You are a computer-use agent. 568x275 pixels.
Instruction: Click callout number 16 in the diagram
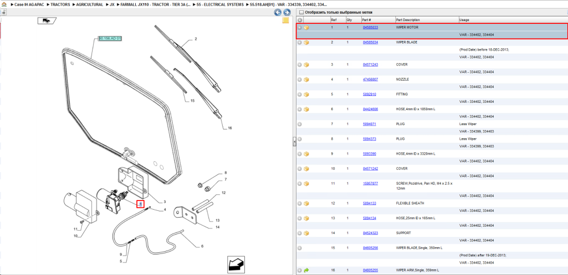click(229, 128)
